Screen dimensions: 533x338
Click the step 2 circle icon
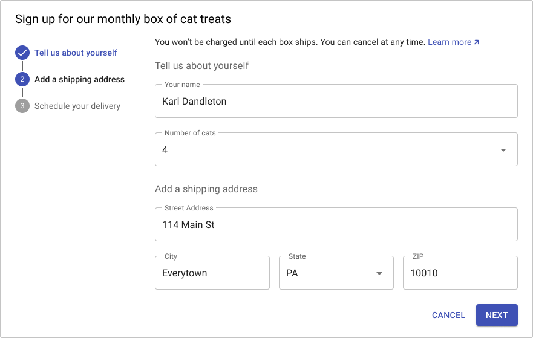(x=22, y=79)
